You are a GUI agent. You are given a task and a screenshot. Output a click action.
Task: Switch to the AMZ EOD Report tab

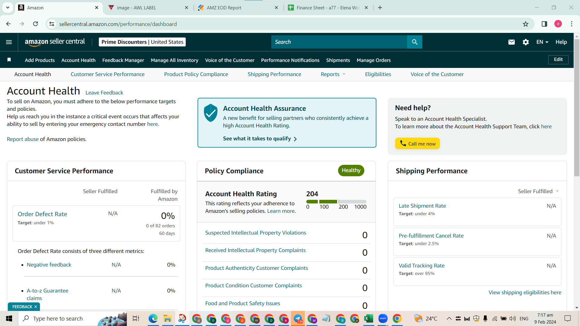238,8
